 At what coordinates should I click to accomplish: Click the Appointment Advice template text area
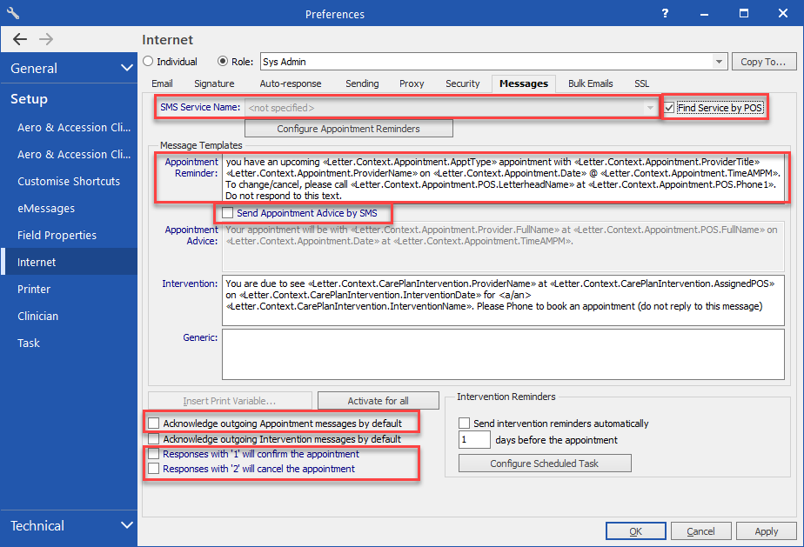point(503,246)
